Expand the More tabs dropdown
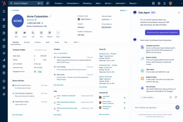 click(76, 42)
